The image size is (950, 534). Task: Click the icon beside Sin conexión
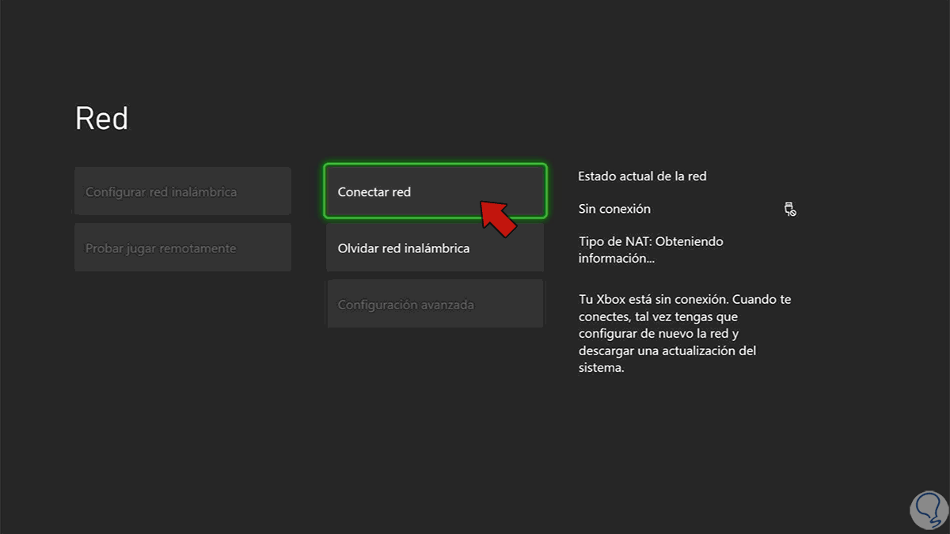[789, 210]
